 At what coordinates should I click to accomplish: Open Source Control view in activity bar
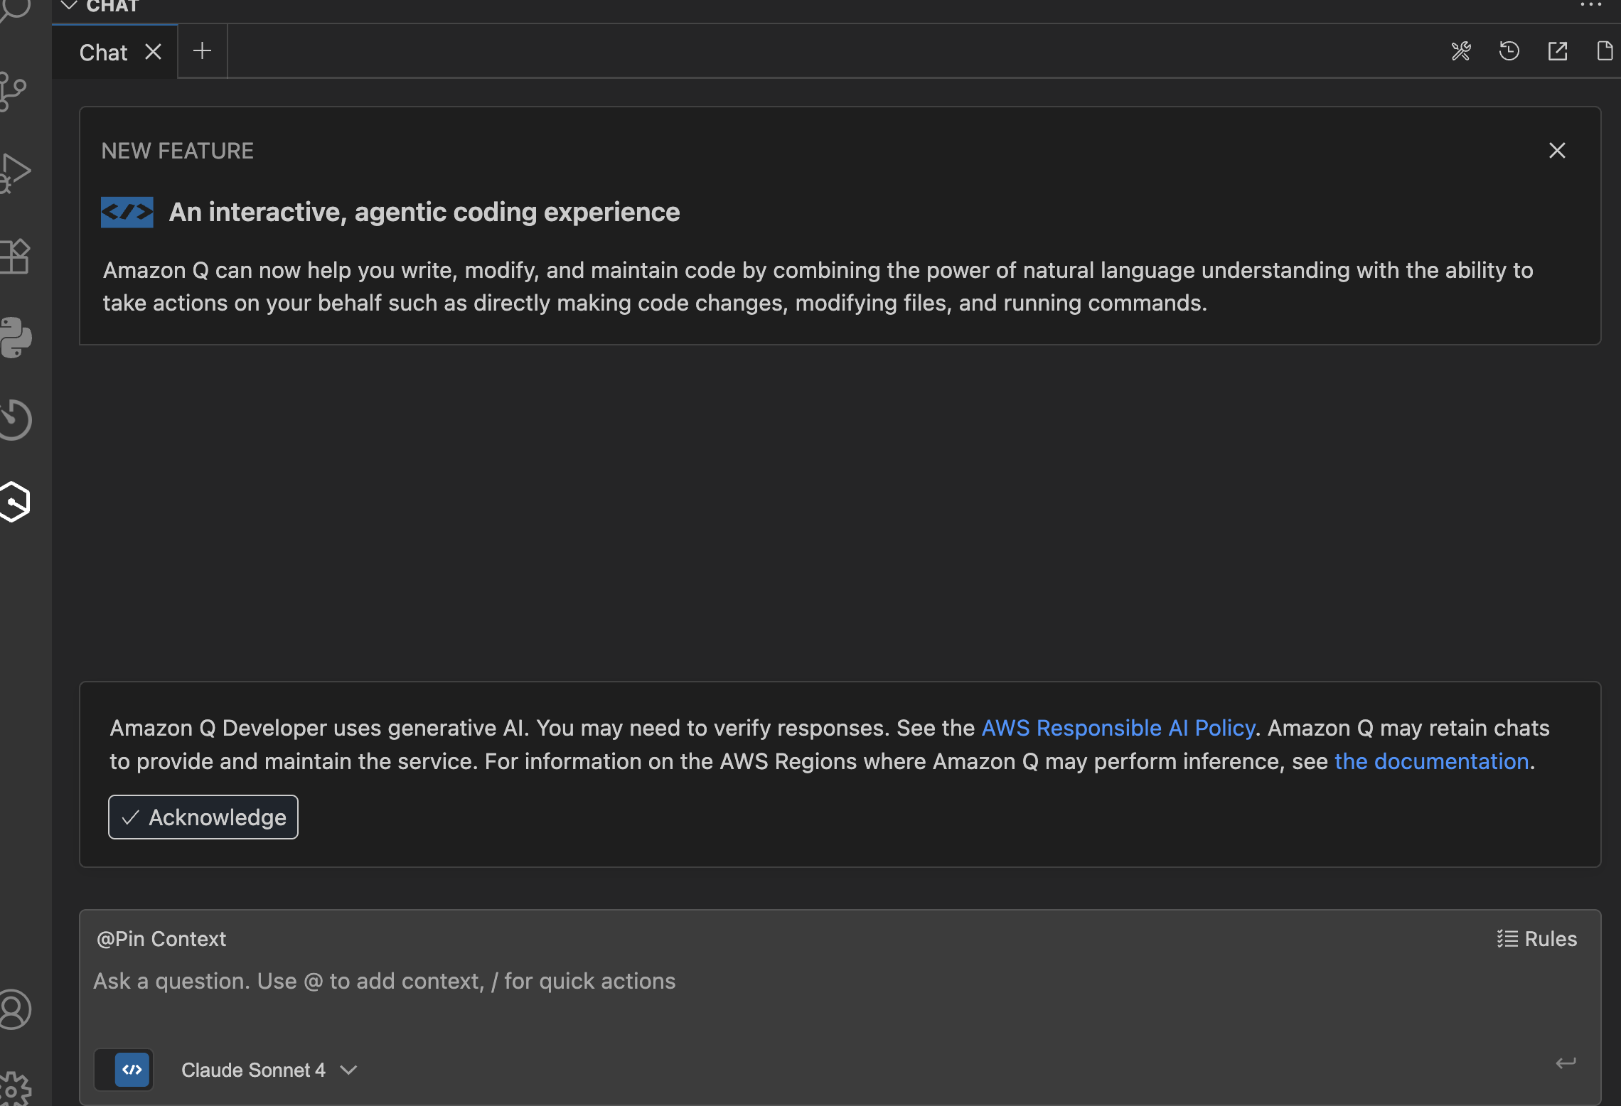(x=13, y=91)
